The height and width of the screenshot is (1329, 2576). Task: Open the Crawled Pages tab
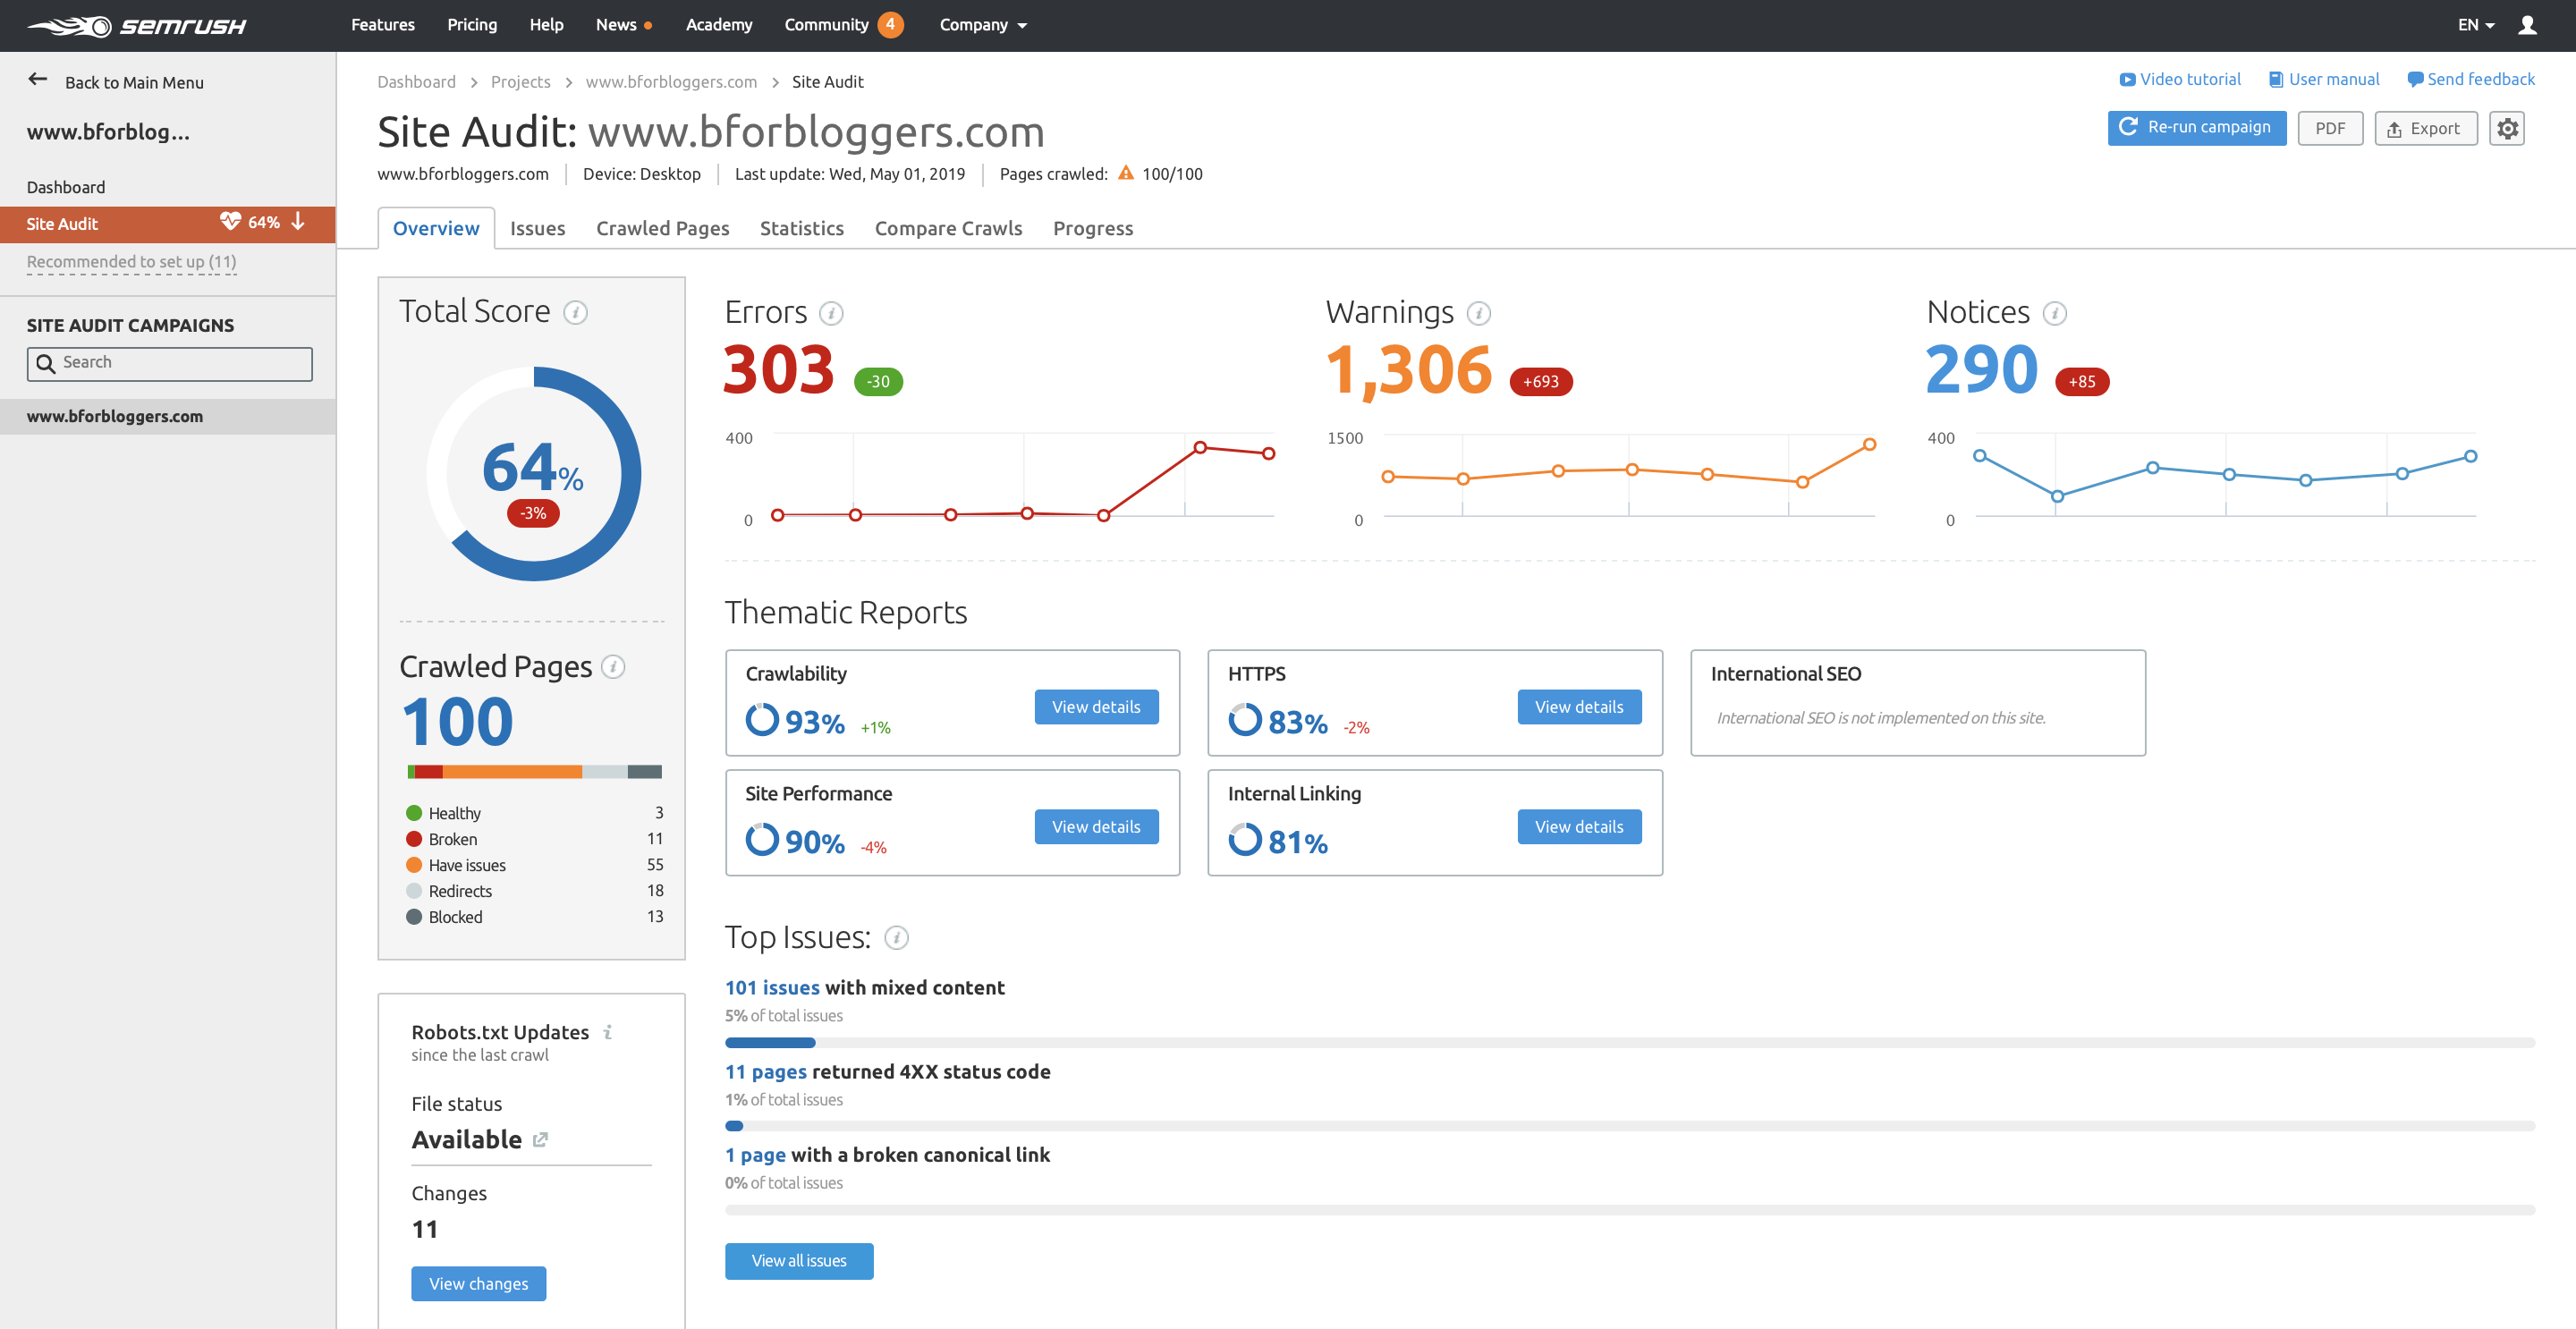point(662,228)
